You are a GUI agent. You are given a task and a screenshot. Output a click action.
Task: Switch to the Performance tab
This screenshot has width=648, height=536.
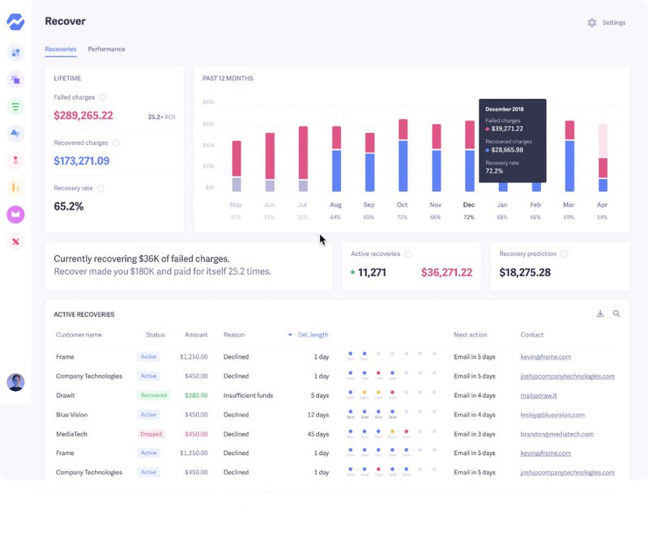106,49
